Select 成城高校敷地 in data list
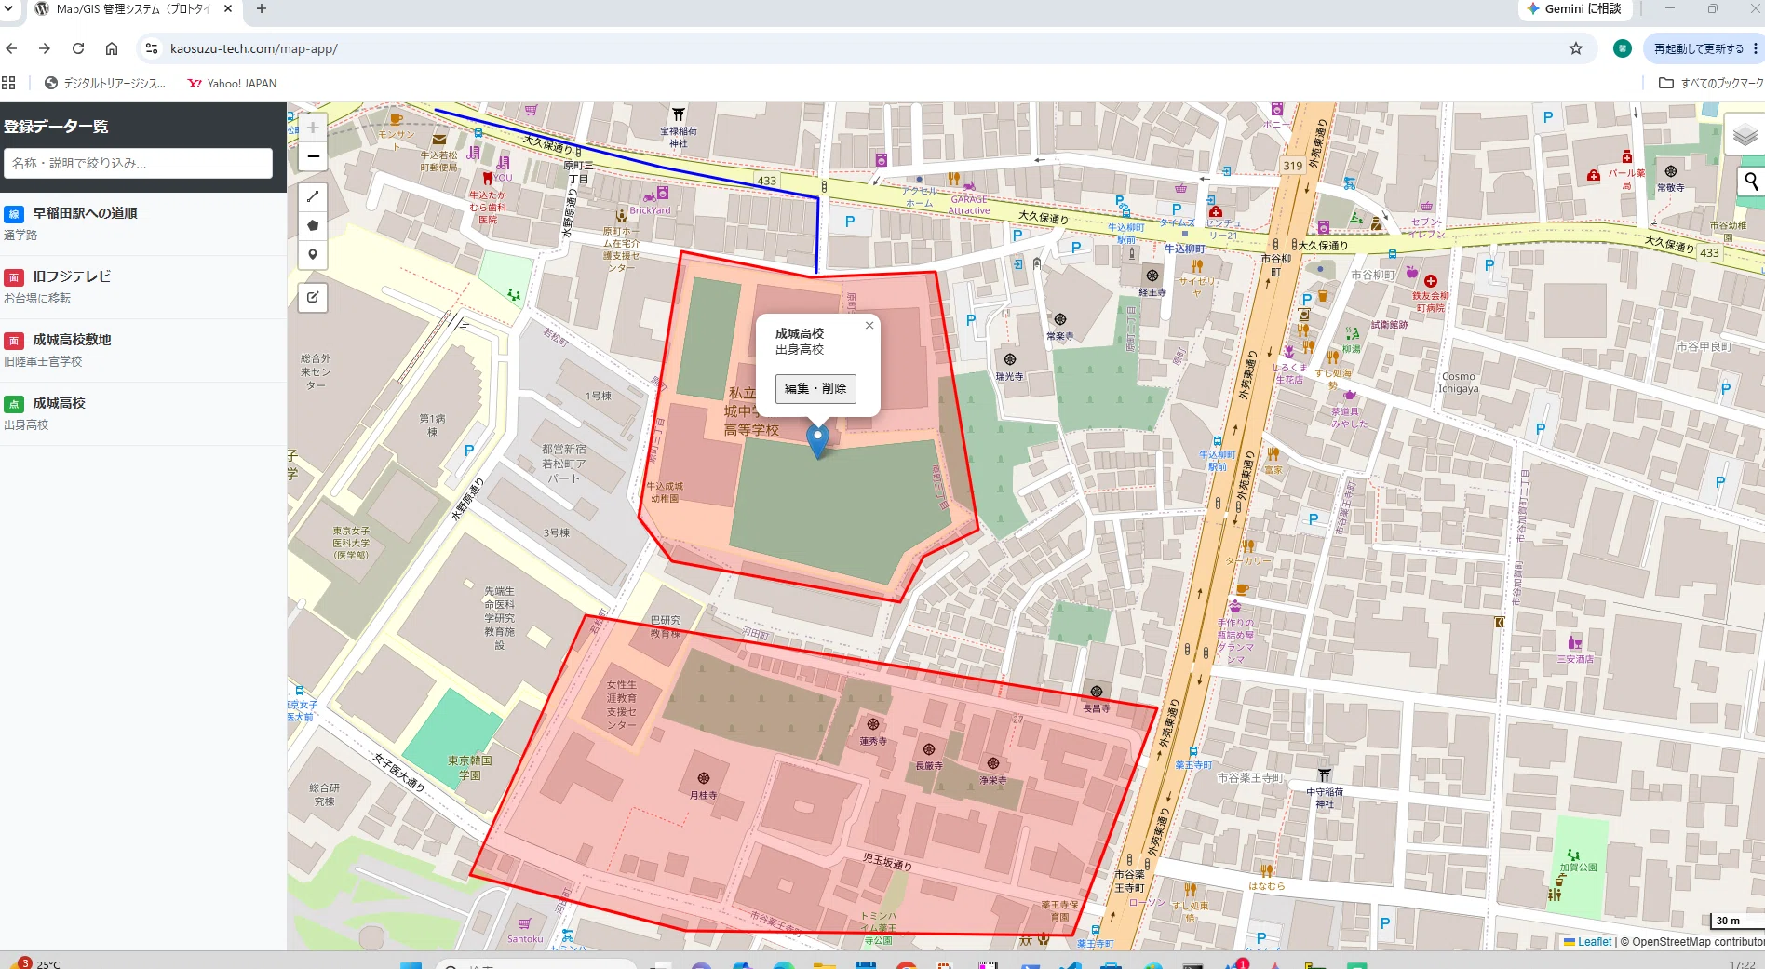This screenshot has width=1765, height=969. pos(143,350)
